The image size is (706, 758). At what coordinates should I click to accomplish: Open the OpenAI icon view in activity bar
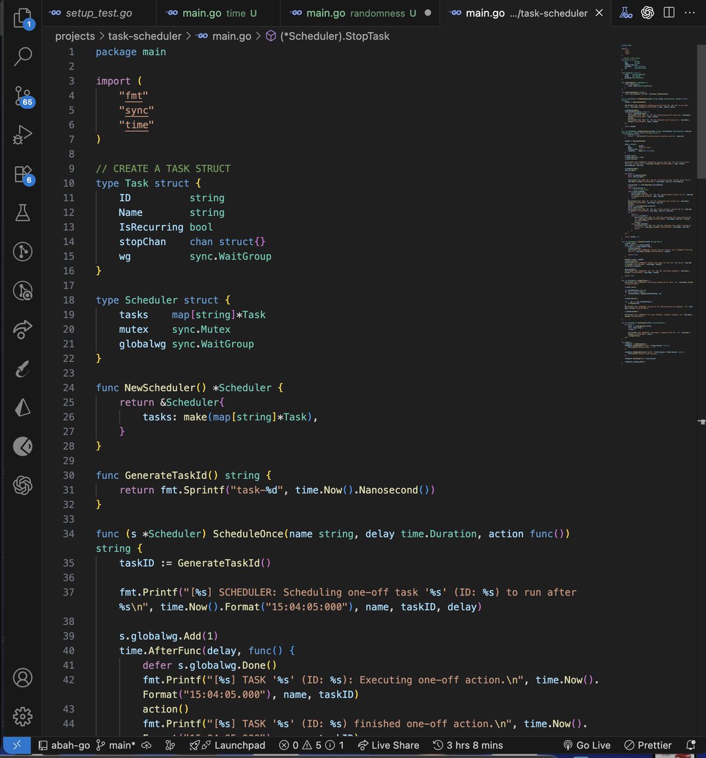tap(23, 485)
